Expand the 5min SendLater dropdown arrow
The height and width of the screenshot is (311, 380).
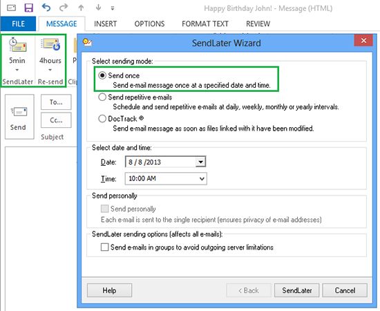point(17,70)
